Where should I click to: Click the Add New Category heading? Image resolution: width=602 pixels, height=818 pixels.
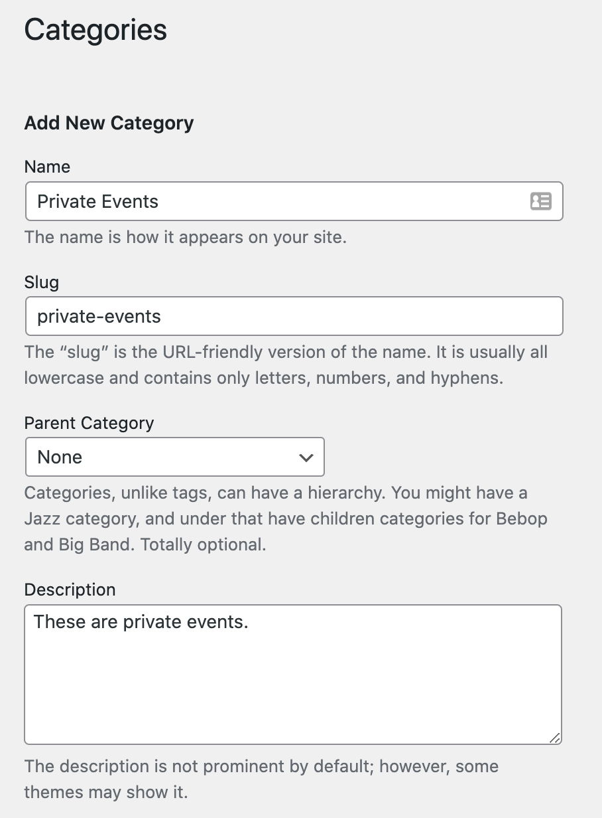point(109,123)
